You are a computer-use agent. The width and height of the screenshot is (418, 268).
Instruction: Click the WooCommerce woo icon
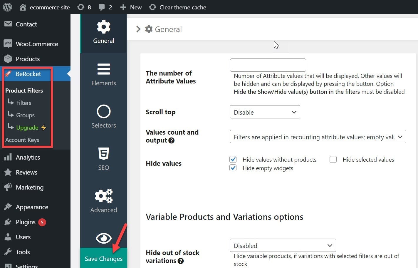point(8,43)
